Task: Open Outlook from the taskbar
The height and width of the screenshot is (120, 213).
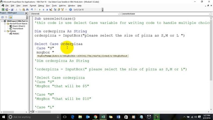Action: 88,117
